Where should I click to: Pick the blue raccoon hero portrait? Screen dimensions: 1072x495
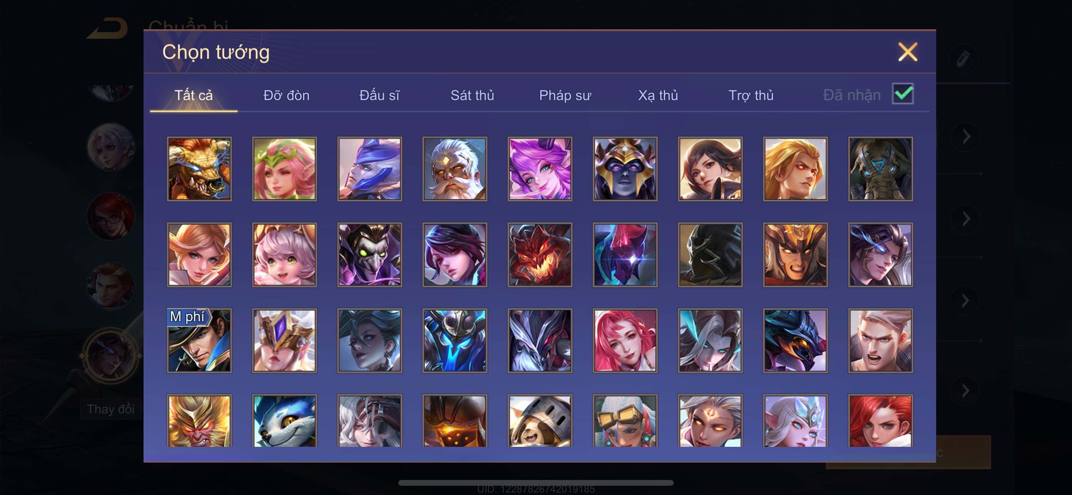pos(285,421)
